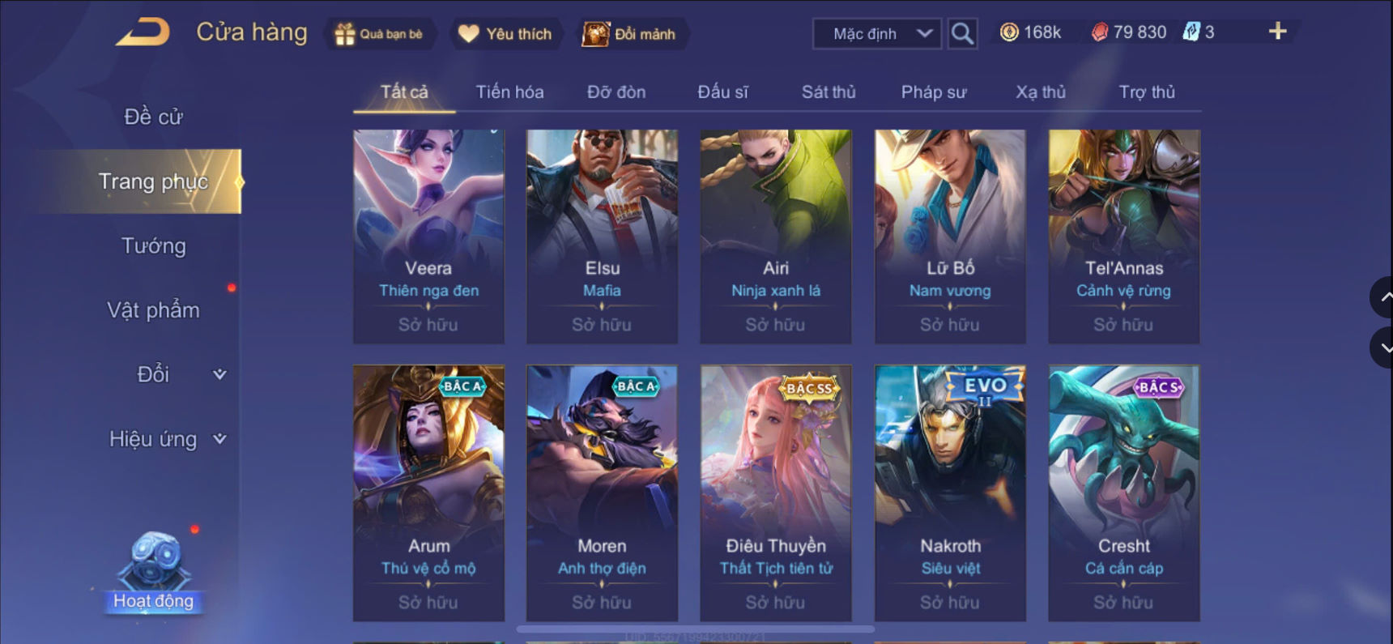Switch to the Pháp sư tab
Image resolution: width=1393 pixels, height=644 pixels.
934,92
